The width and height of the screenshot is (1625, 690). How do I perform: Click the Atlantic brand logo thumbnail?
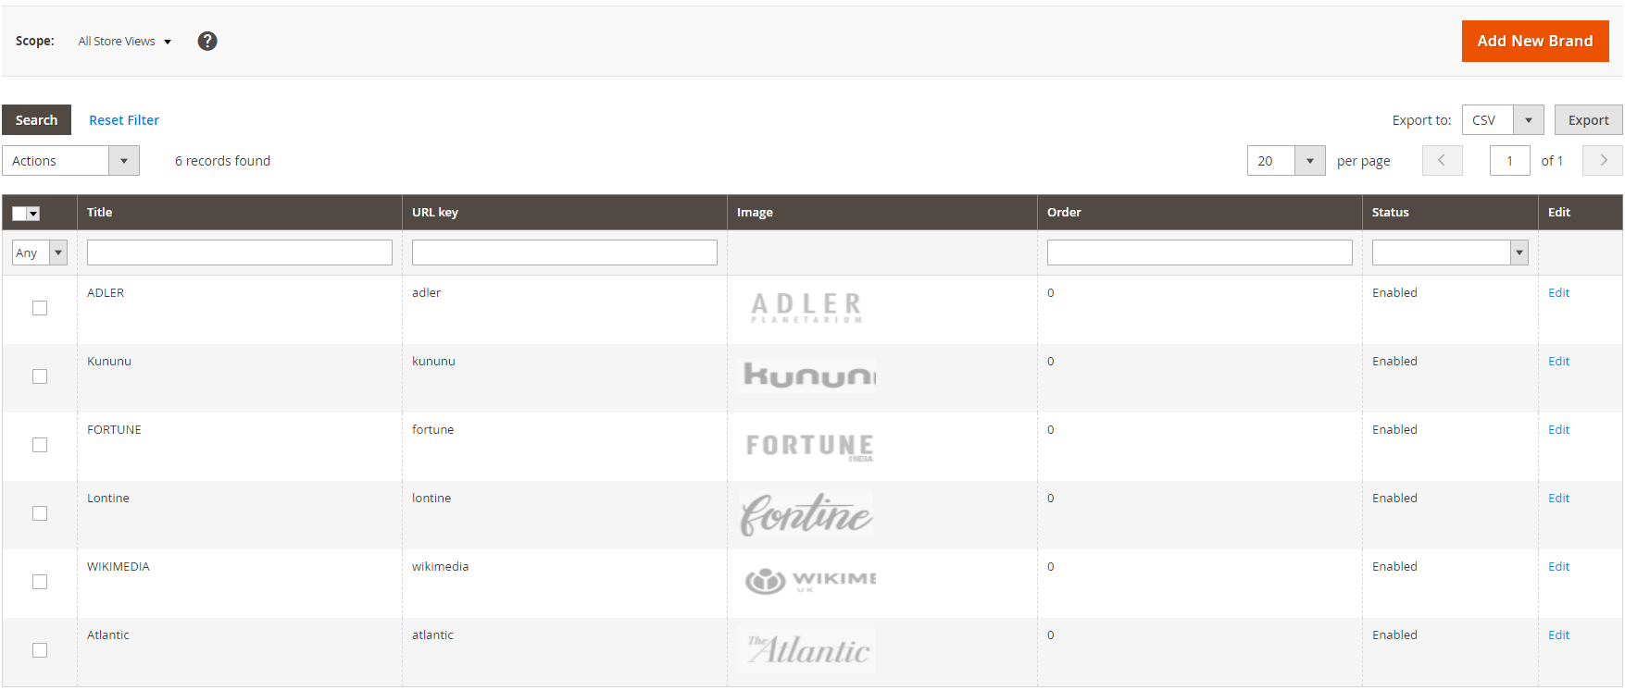808,649
